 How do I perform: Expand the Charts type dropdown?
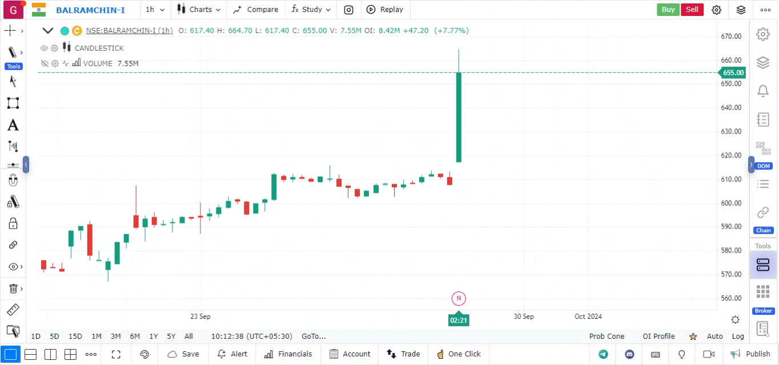point(198,10)
